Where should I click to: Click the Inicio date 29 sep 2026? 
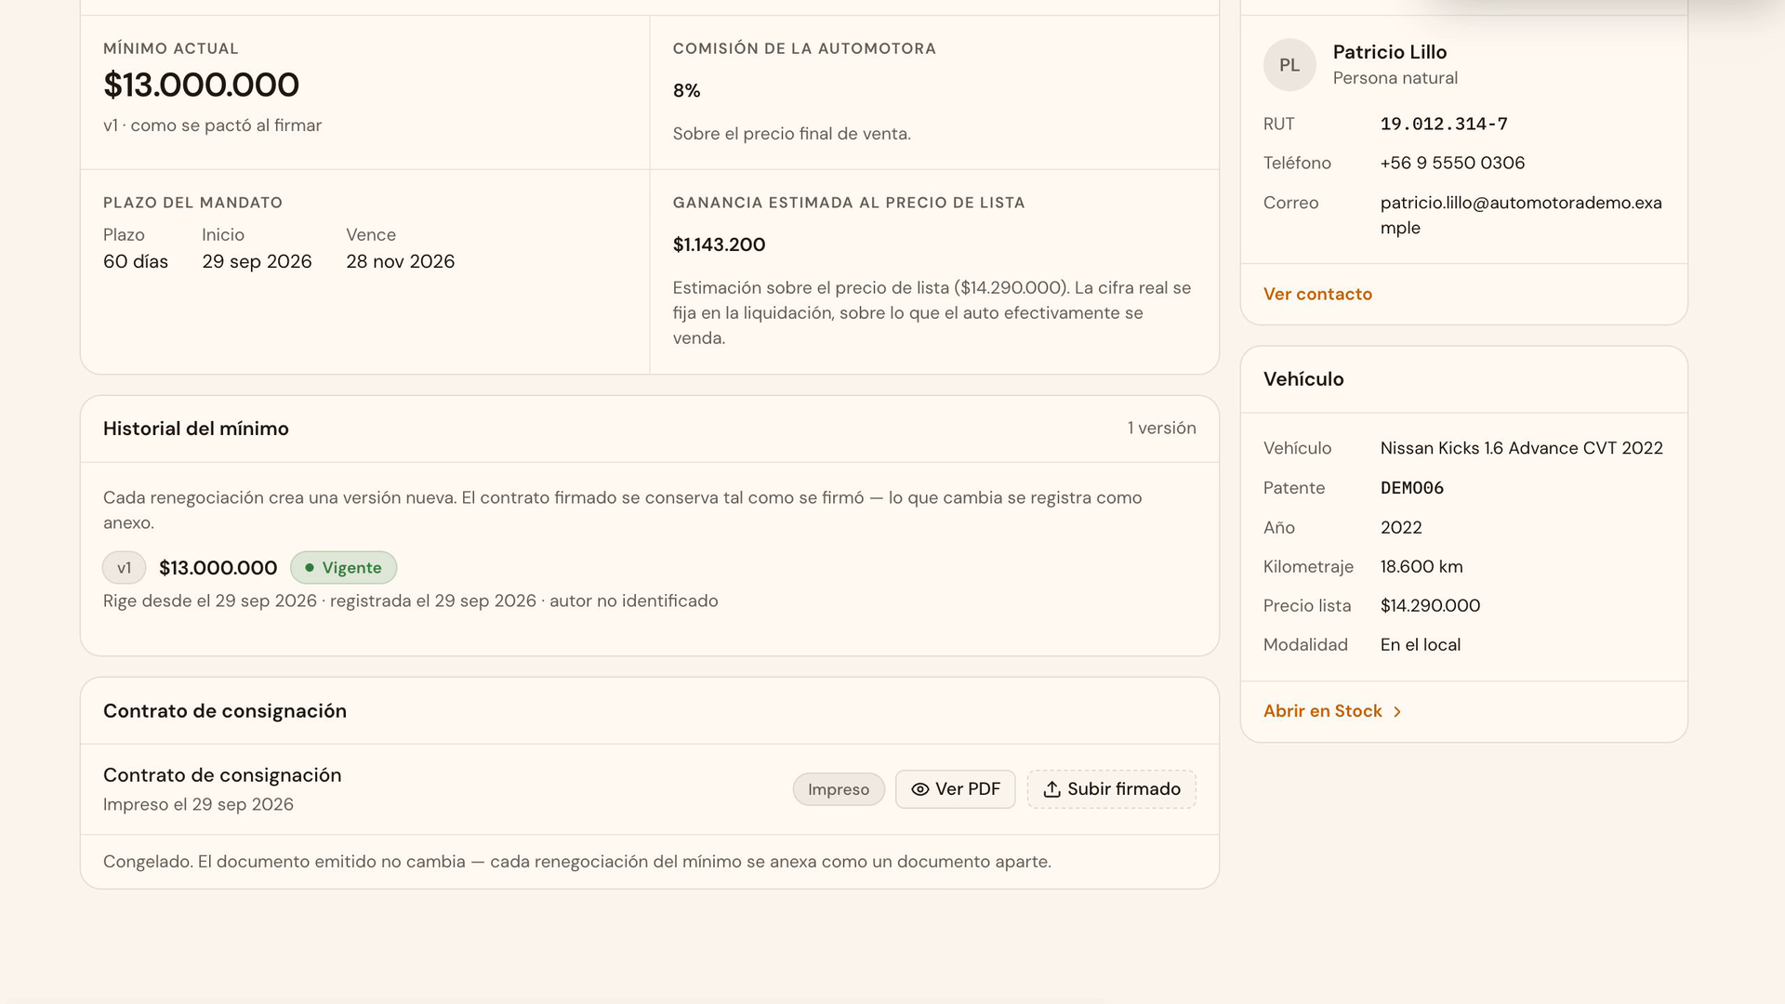click(257, 262)
